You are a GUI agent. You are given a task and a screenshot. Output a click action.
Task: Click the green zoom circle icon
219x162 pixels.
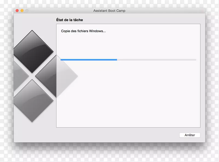pos(27,10)
